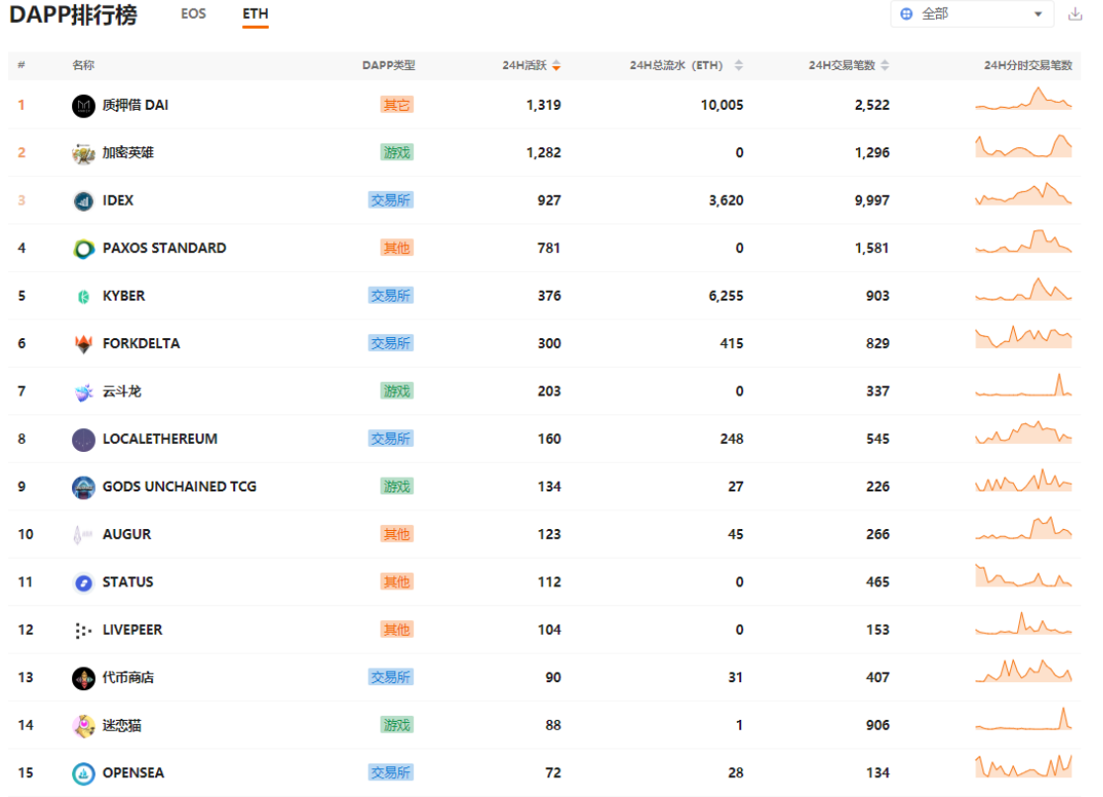Click the 加密英雄 game logo
The image size is (1103, 797).
[83, 153]
